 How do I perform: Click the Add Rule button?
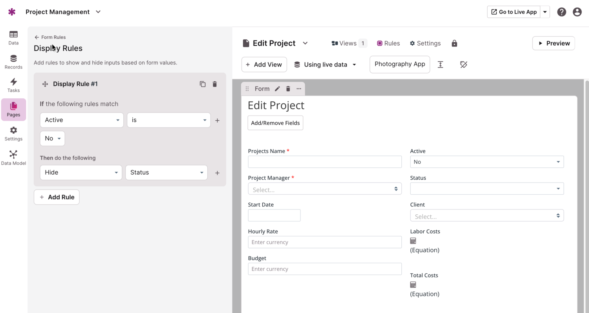[57, 197]
